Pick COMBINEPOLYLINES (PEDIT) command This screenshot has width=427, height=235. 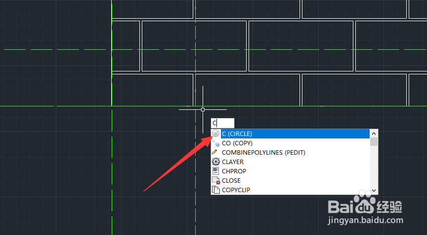291,153
